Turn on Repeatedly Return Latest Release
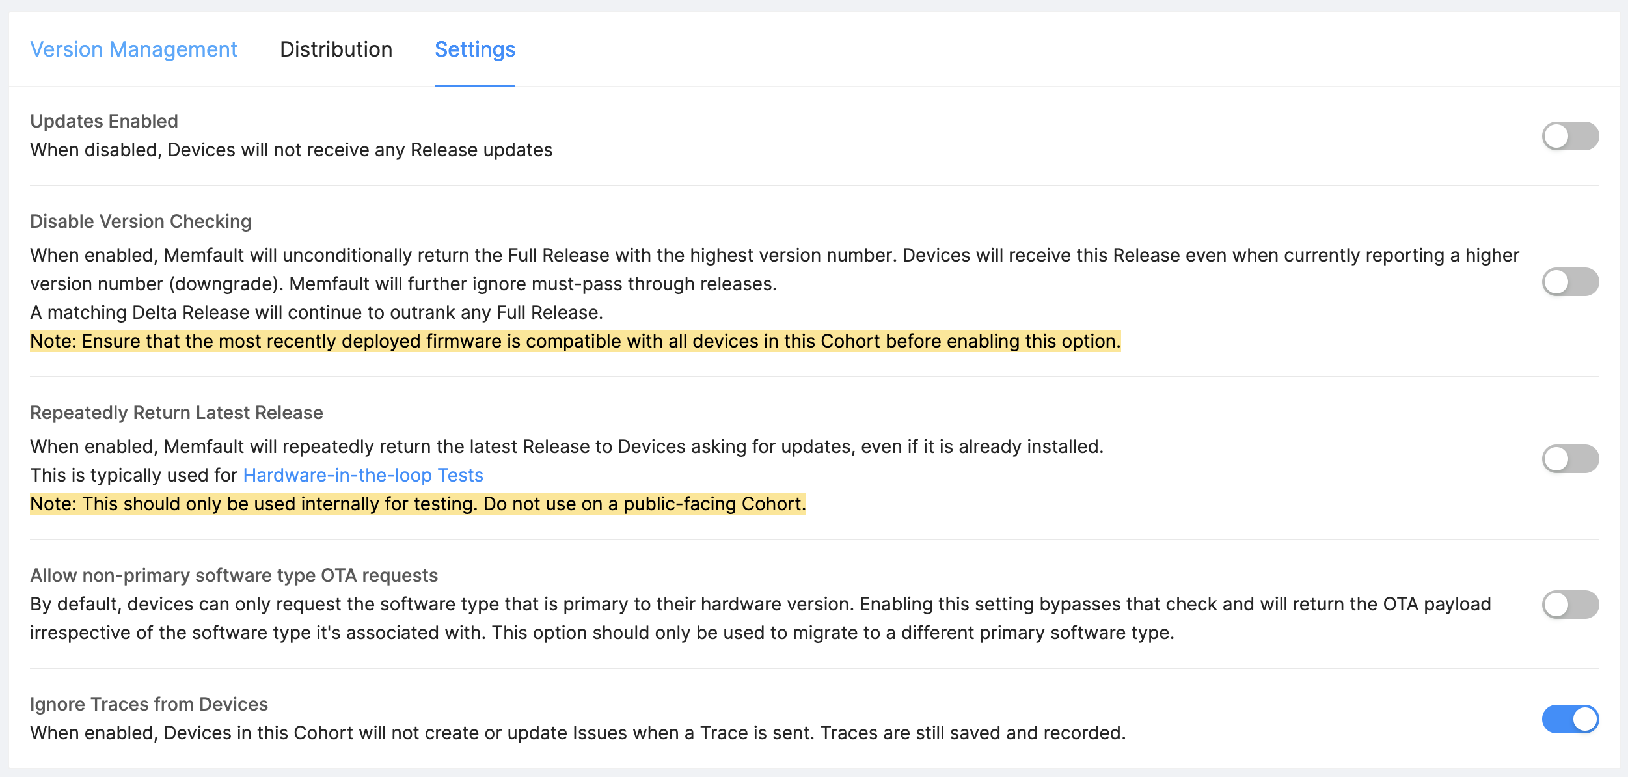Viewport: 1628px width, 777px height. click(1569, 459)
